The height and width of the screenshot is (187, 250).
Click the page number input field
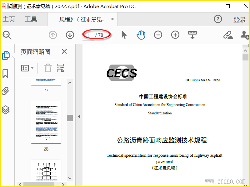(88, 35)
